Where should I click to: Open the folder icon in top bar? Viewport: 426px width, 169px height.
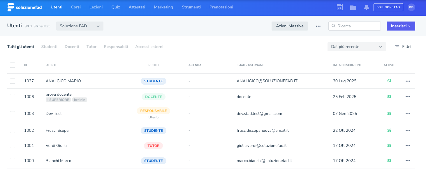click(x=353, y=7)
